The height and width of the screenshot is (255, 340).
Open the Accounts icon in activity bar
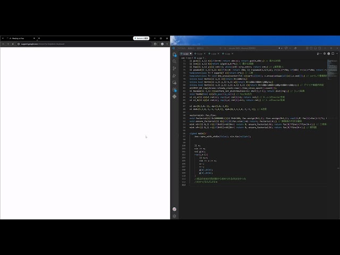pos(174,209)
